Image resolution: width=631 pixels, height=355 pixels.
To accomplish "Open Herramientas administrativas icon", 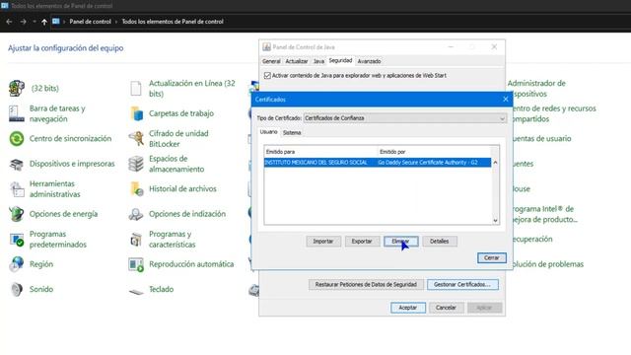I will coord(17,188).
